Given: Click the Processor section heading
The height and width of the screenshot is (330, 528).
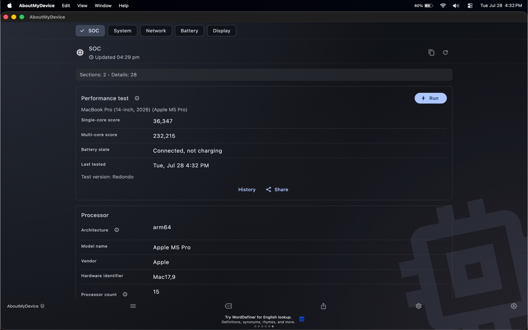Looking at the screenshot, I should point(95,215).
